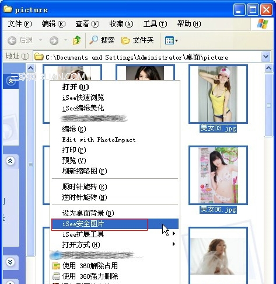276x284 pixels.
Task: Open the Back button history dropdown arrow
Action: (x=40, y=40)
